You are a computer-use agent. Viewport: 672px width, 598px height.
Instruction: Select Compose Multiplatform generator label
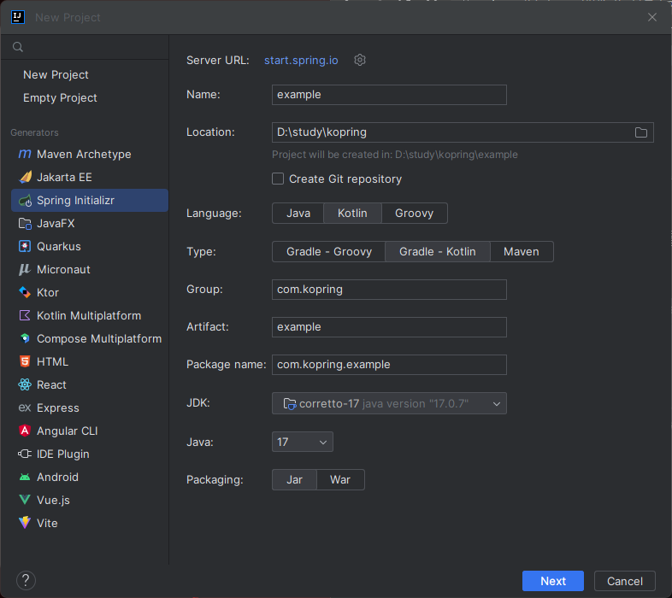coord(99,339)
